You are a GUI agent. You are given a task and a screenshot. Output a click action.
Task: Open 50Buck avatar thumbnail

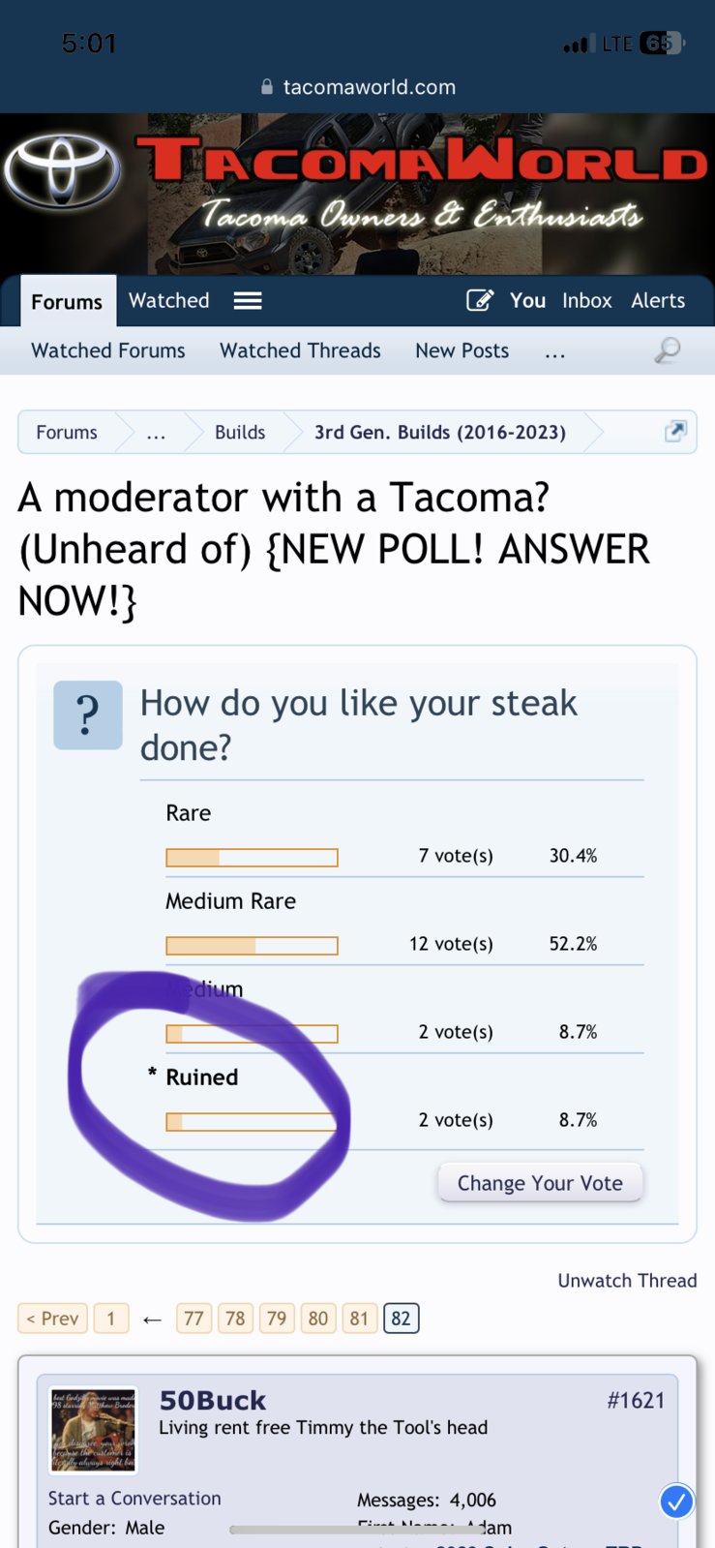94,1430
